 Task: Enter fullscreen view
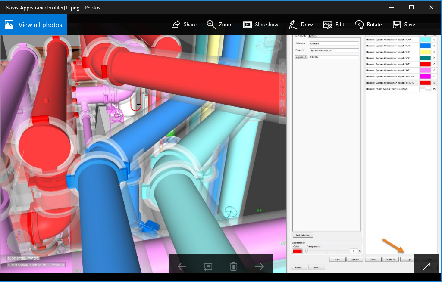point(426,266)
